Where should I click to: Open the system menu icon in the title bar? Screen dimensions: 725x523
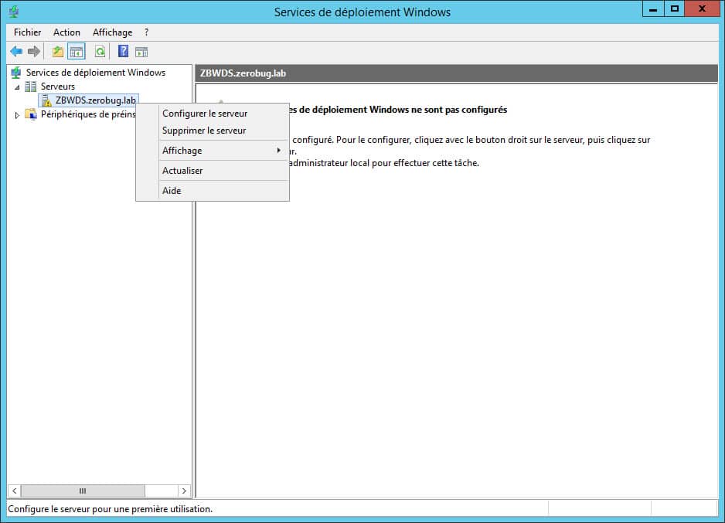[x=15, y=12]
